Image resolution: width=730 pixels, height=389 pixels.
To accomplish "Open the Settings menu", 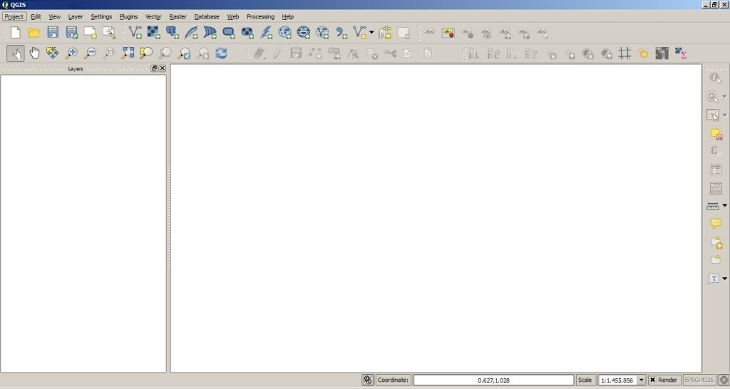I will pos(101,16).
